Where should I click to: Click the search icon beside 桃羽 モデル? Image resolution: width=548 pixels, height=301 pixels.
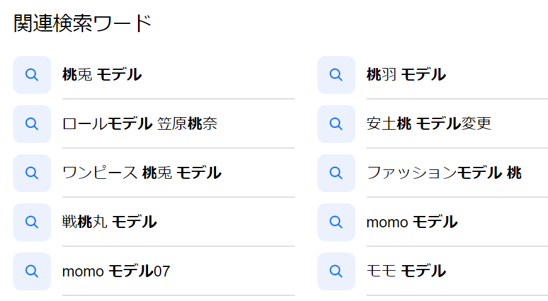(336, 75)
